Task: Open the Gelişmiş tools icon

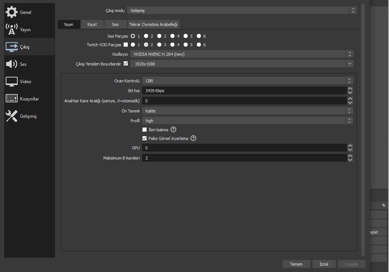Action: point(12,116)
